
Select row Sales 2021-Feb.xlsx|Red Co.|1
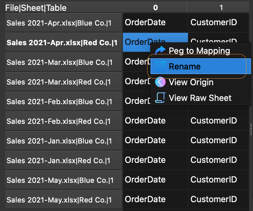63,121
